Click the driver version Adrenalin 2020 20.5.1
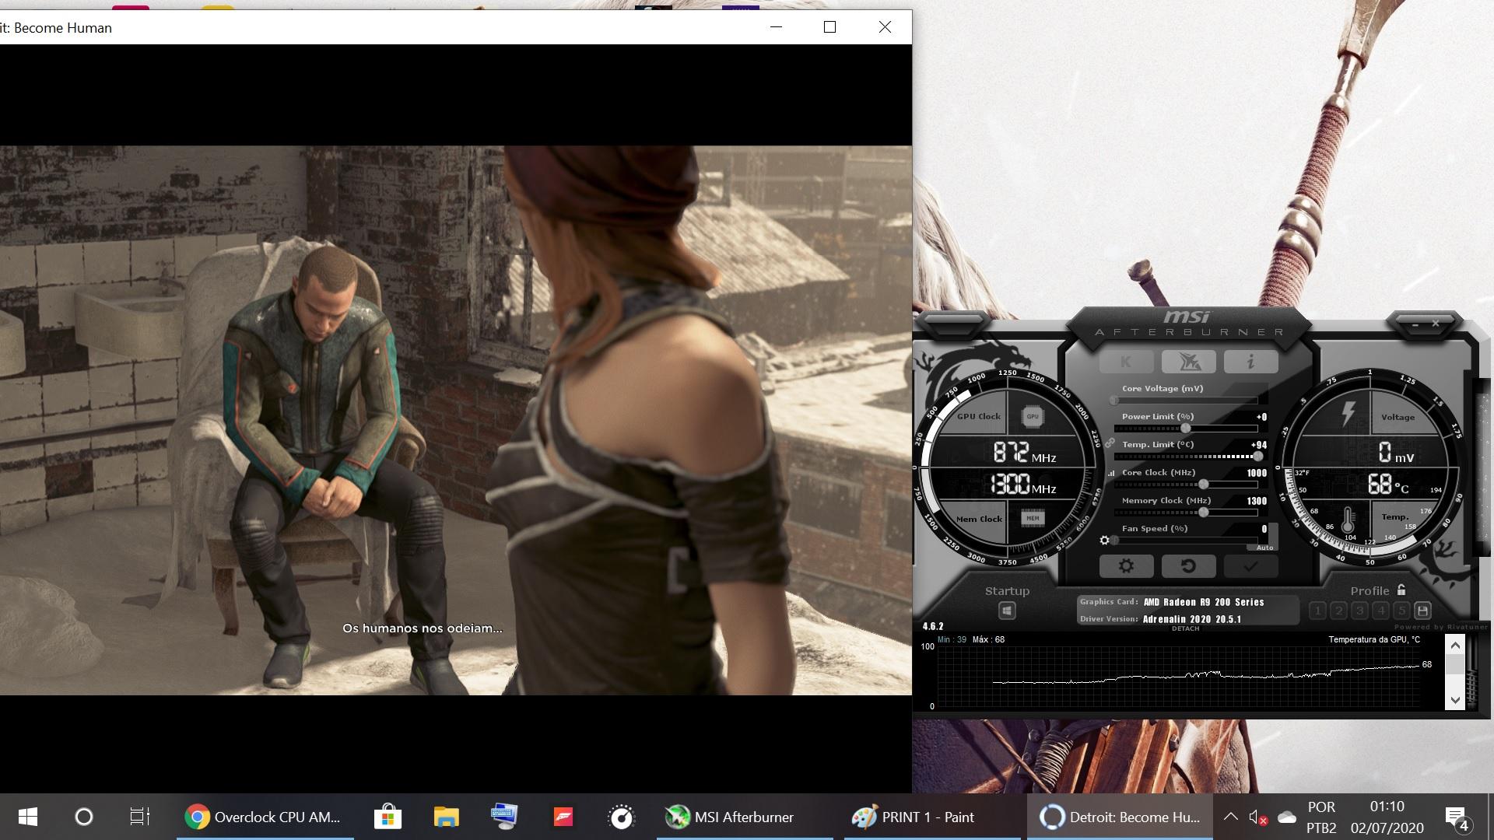 pos(1191,619)
